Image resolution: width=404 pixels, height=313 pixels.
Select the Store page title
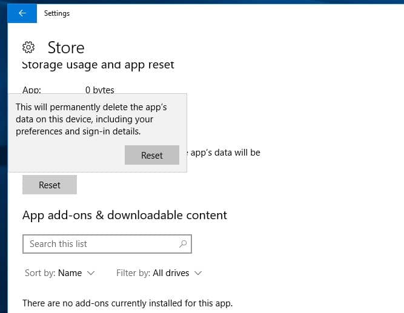(x=66, y=48)
